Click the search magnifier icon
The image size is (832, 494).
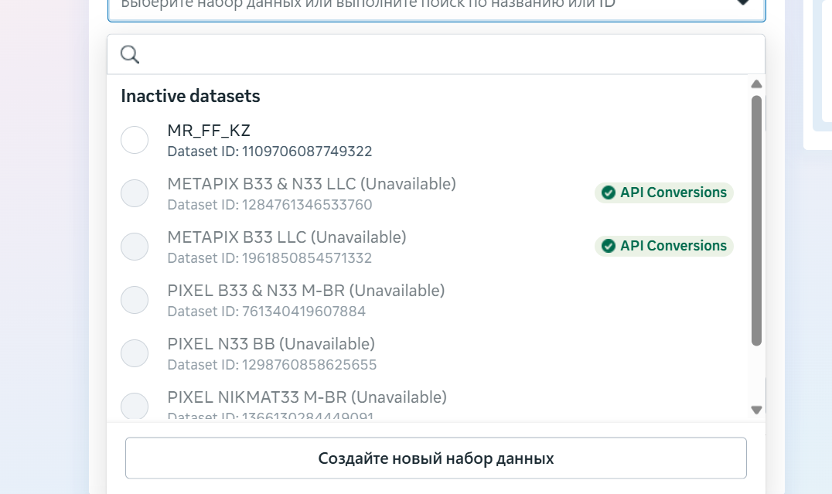pos(130,54)
